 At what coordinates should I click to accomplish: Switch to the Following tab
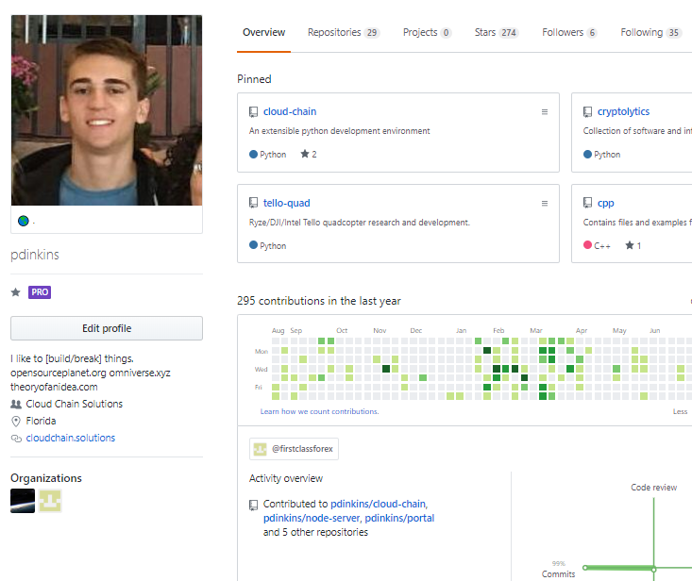tap(650, 33)
